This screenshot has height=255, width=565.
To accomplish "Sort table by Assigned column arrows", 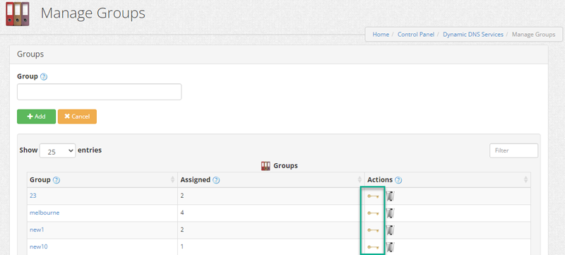I will click(x=359, y=179).
